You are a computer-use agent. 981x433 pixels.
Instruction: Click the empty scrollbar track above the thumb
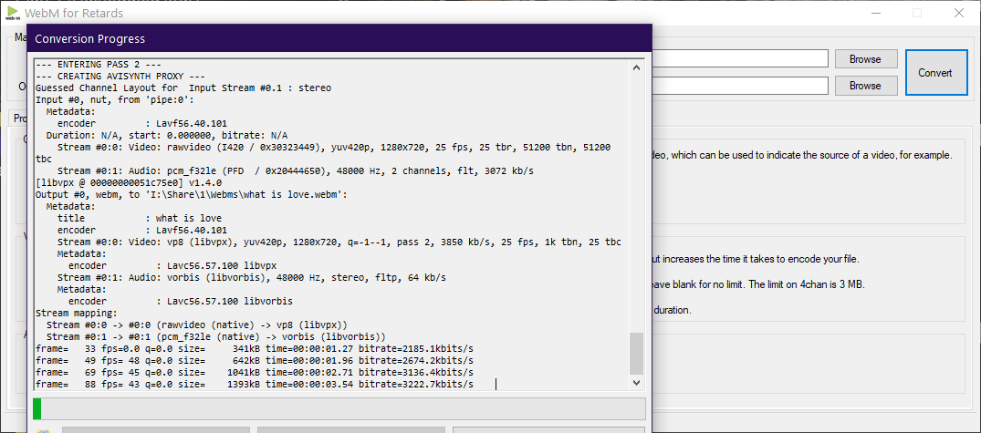point(636,201)
